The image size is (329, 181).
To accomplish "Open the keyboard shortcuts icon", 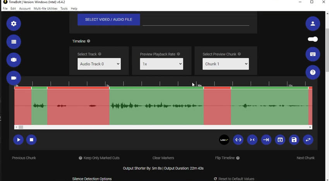I will 313,54.
